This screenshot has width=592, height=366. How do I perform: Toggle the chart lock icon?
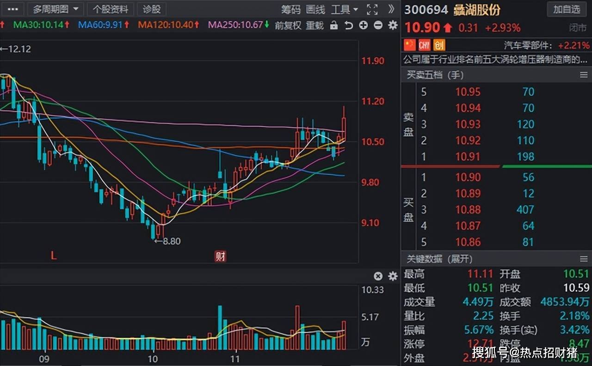(334, 25)
